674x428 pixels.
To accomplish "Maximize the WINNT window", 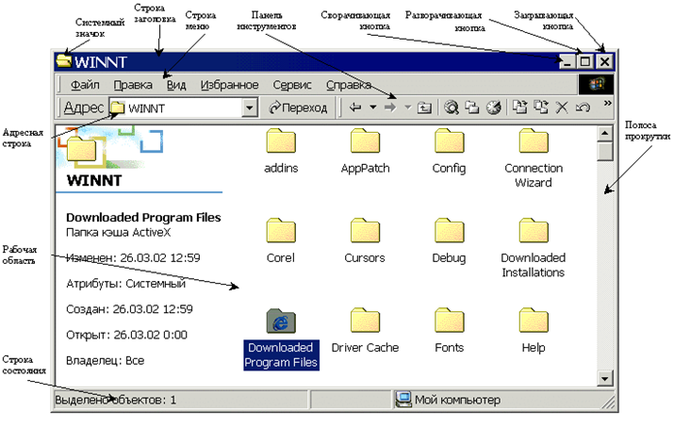I will 584,61.
